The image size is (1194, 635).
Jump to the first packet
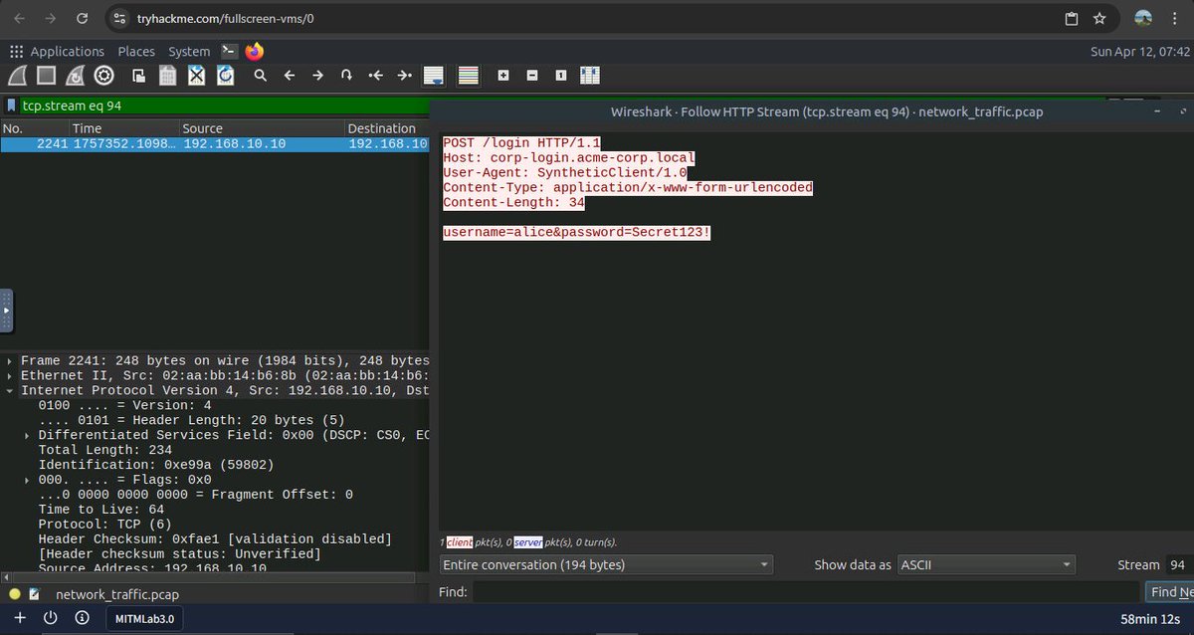click(x=375, y=76)
